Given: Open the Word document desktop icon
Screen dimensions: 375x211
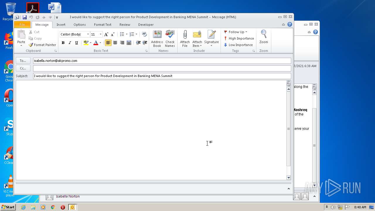Looking at the screenshot, I should [55, 8].
